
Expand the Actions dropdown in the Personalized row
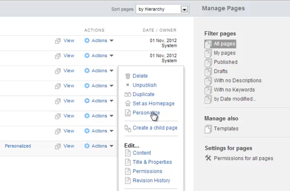[99, 146]
